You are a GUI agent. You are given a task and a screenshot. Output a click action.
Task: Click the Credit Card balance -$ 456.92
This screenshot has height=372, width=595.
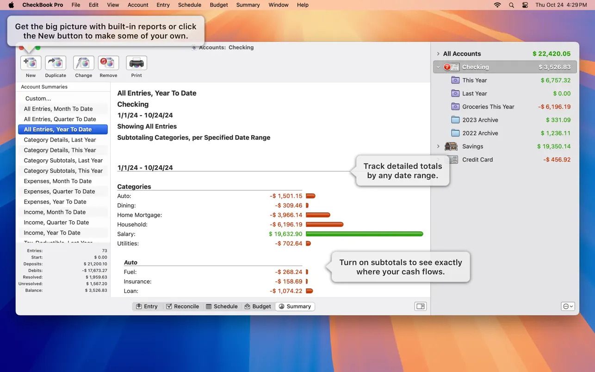[x=557, y=160]
